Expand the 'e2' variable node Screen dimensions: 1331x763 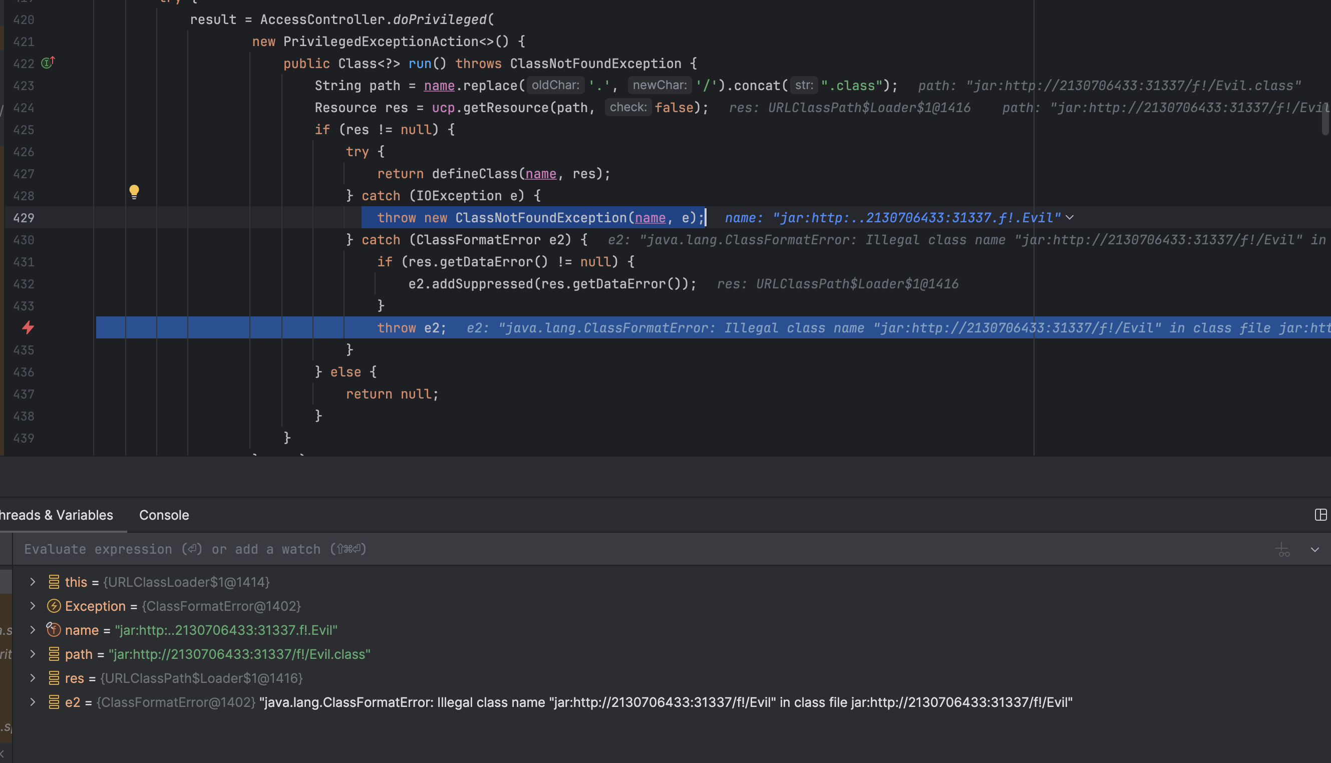tap(33, 702)
